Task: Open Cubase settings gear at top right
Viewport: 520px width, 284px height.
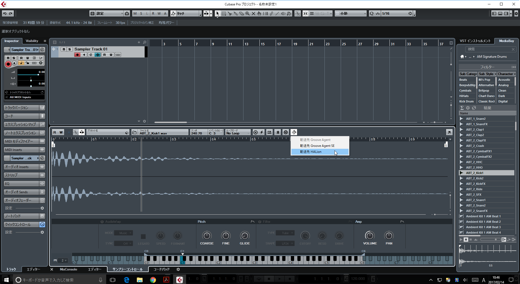Action: (516, 13)
